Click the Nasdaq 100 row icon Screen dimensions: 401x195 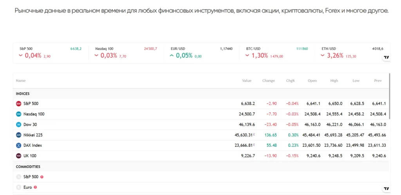[18, 114]
